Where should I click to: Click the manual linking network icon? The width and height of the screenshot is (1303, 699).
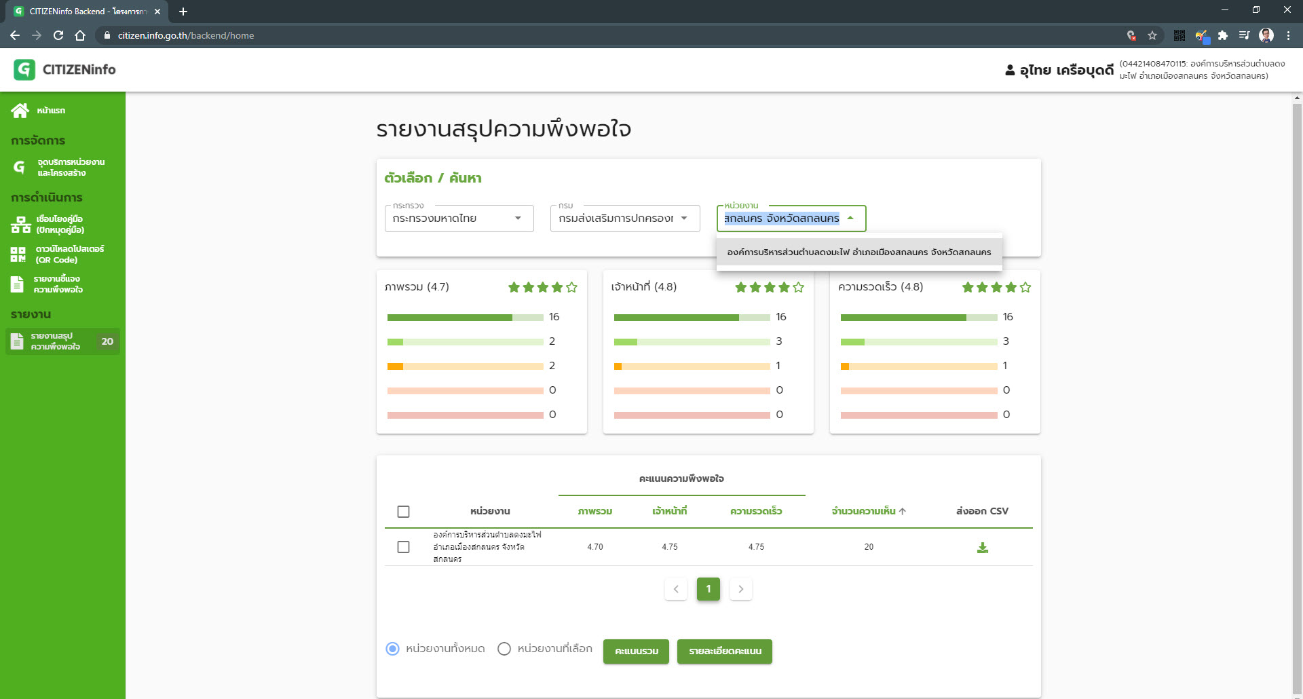20,225
